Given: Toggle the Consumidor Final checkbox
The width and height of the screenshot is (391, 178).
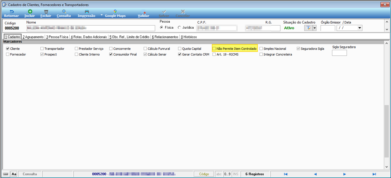Looking at the screenshot, I should point(111,55).
